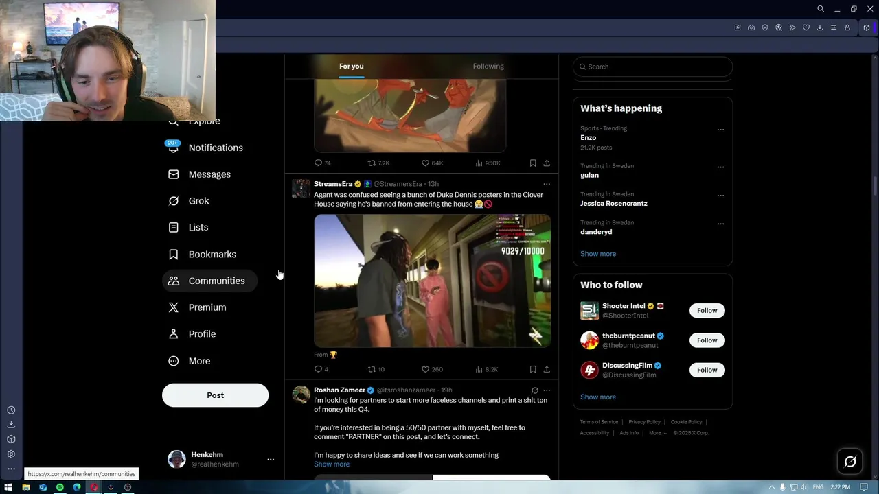Open browser sidebar three-dots menu
The height and width of the screenshot is (494, 879).
[11, 469]
